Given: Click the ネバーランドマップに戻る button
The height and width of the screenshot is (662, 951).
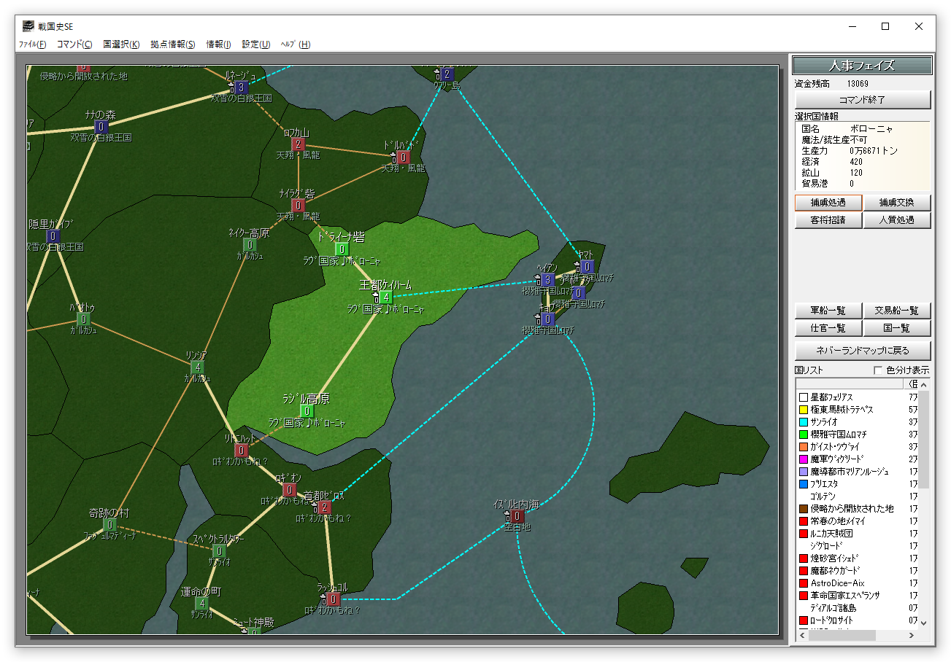Looking at the screenshot, I should pos(863,351).
